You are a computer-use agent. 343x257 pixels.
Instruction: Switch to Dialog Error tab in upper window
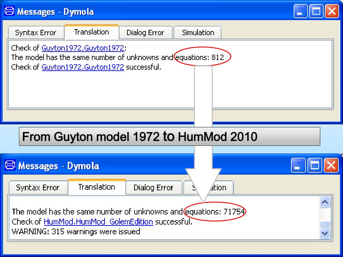point(145,33)
